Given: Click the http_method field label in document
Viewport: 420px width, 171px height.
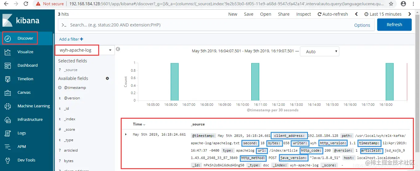Looking at the screenshot, I should click(x=253, y=158).
